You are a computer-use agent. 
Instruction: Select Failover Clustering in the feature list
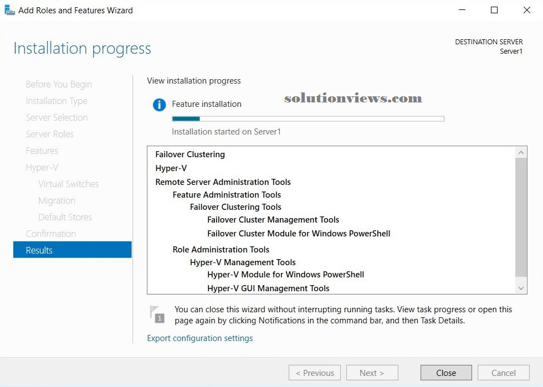pos(190,154)
